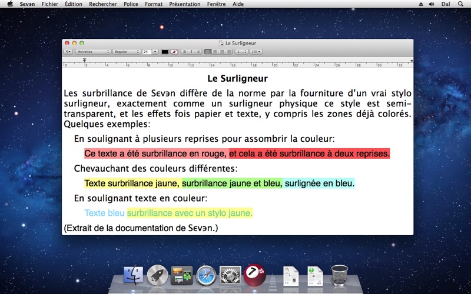Click the Le Surligneur heading text

[x=238, y=79]
